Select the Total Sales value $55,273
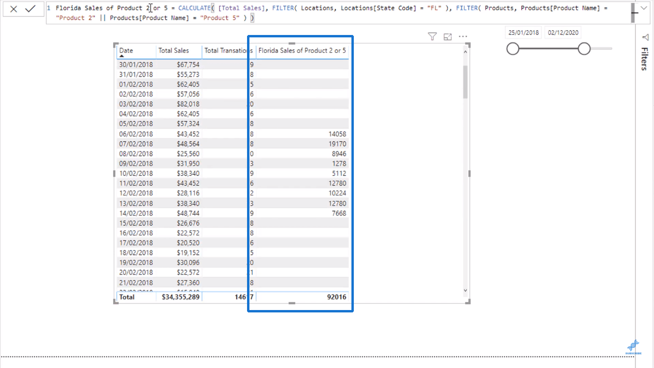This screenshot has width=654, height=368. tap(188, 74)
